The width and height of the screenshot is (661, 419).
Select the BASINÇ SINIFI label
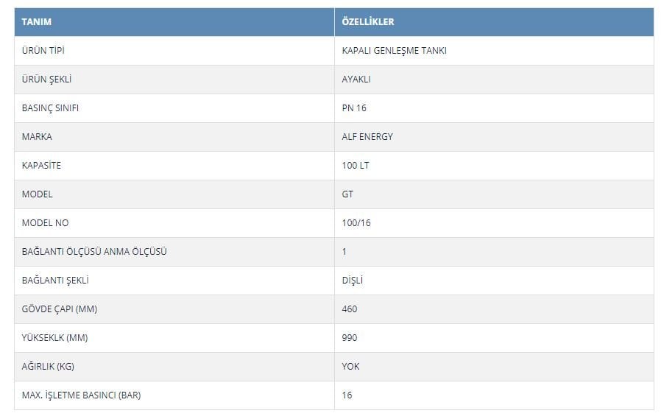(x=50, y=108)
